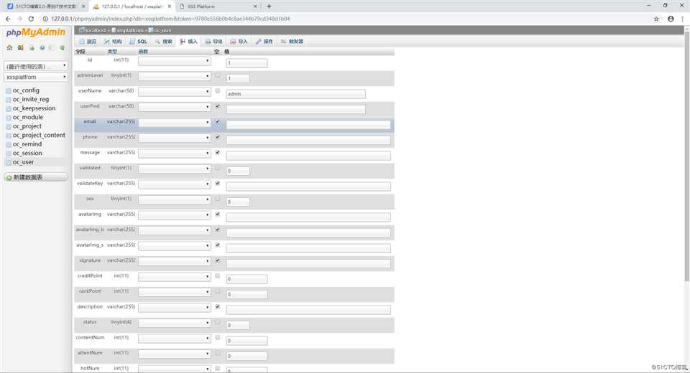Open the browser three-dot menu
690x373 pixels.
(683, 19)
